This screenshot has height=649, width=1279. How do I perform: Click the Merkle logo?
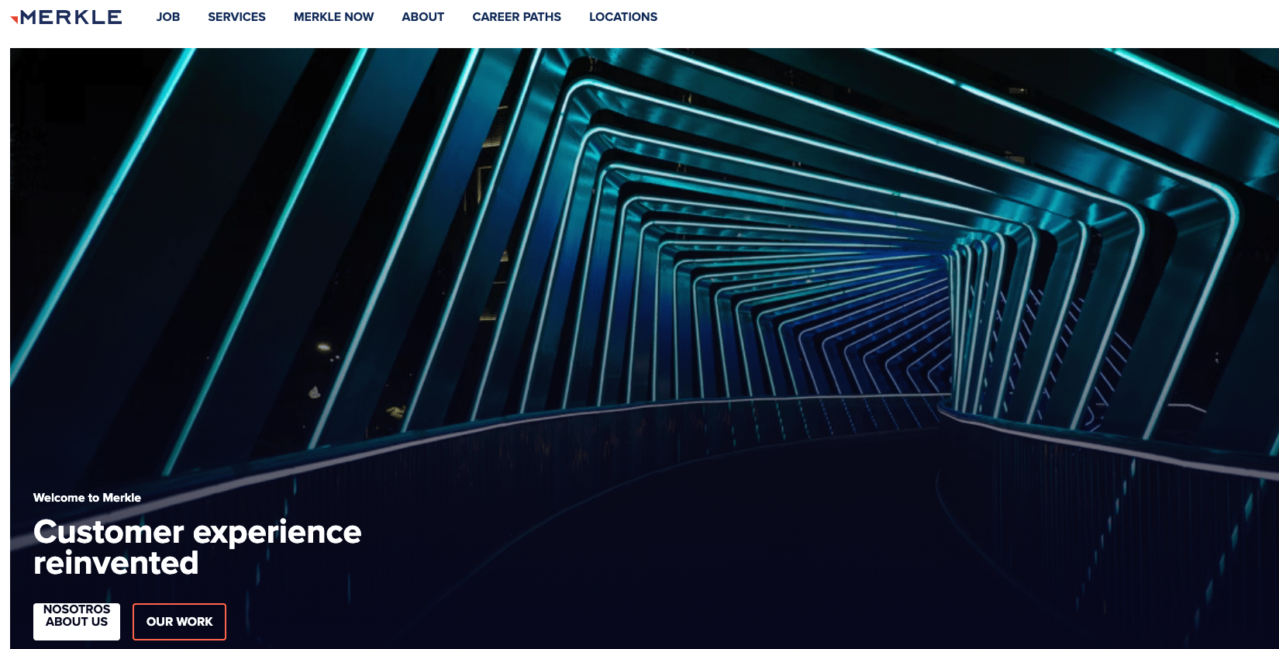(66, 17)
